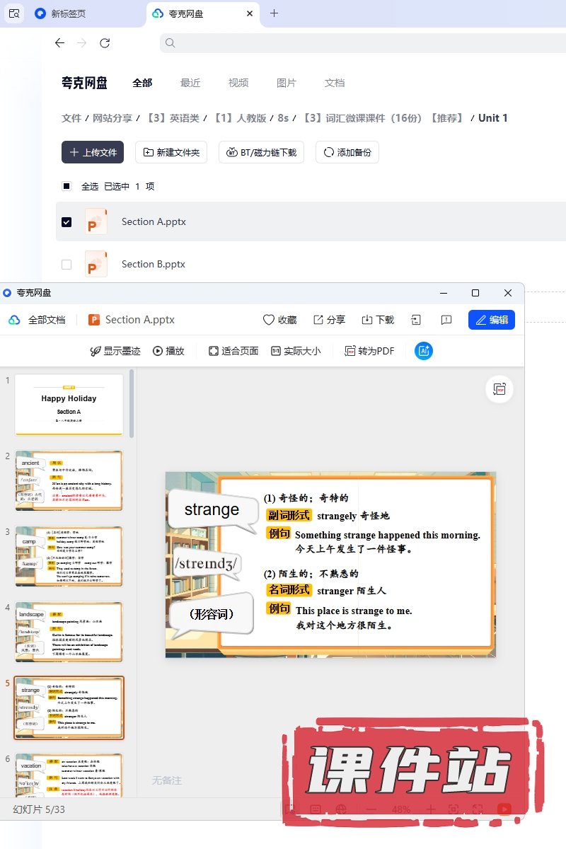Switch to the 视频 tab
This screenshot has width=566, height=849.
tap(238, 83)
